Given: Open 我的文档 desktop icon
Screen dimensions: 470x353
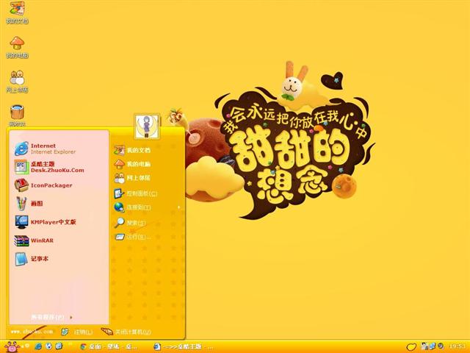Looking at the screenshot, I should click(x=17, y=12).
